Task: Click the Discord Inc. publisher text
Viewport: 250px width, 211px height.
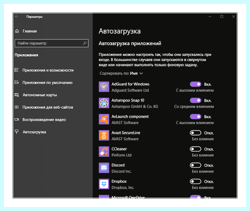Action: [x=121, y=171]
